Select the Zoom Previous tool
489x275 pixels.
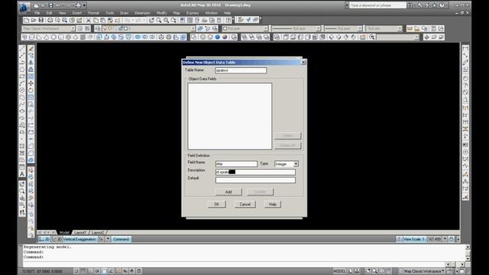pyautogui.click(x=173, y=21)
